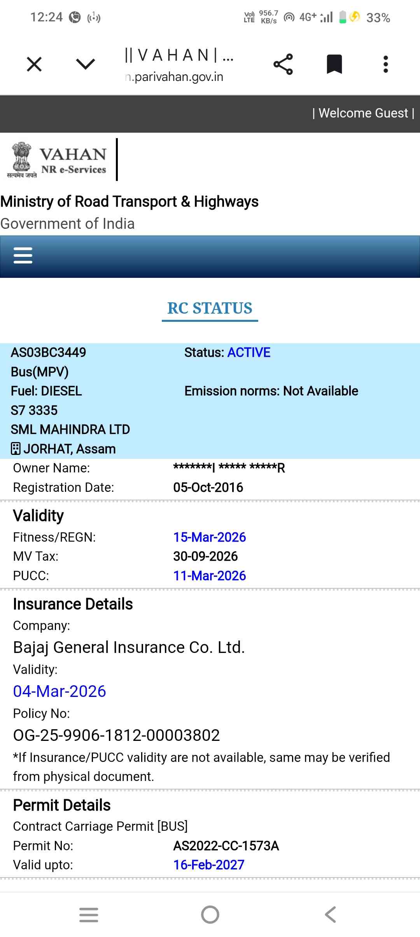Tap Fitness date 15-Mar-2026
This screenshot has height=937, width=420.
click(x=210, y=537)
